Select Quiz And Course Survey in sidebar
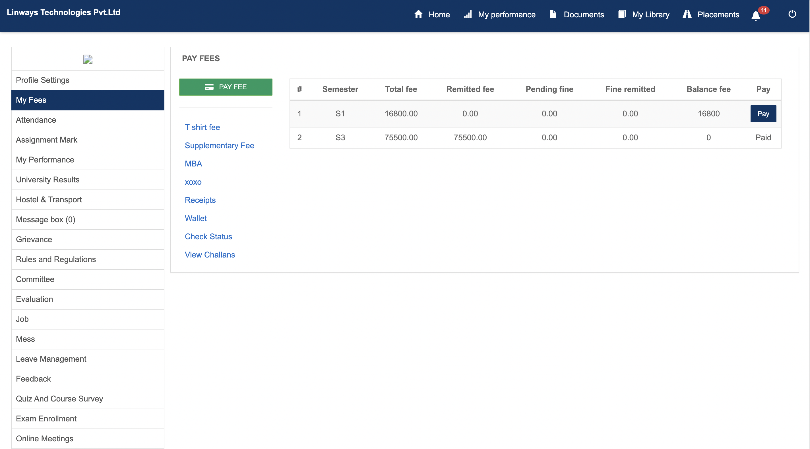810x449 pixels. 88,399
